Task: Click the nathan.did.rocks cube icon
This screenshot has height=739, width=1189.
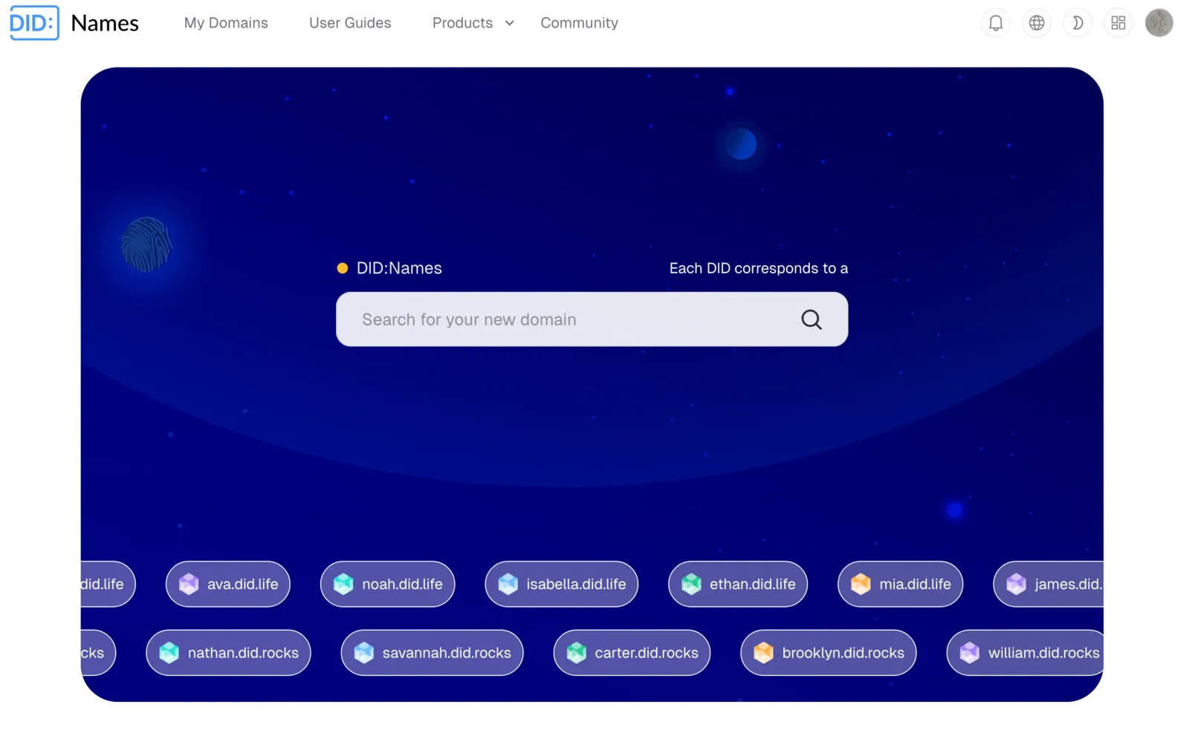Action: click(x=169, y=653)
